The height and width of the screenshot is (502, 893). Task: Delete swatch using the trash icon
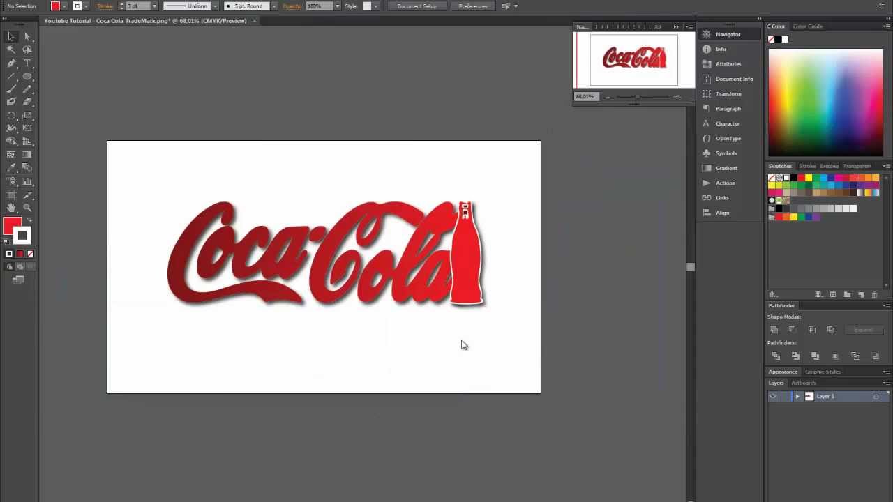(875, 295)
